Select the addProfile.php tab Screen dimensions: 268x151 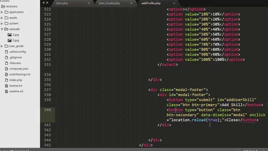tap(151, 3)
